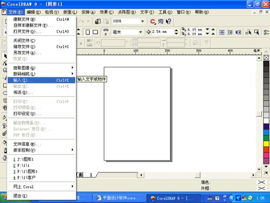Open the 点阵图 menu
The image size is (270, 203).
127,12
